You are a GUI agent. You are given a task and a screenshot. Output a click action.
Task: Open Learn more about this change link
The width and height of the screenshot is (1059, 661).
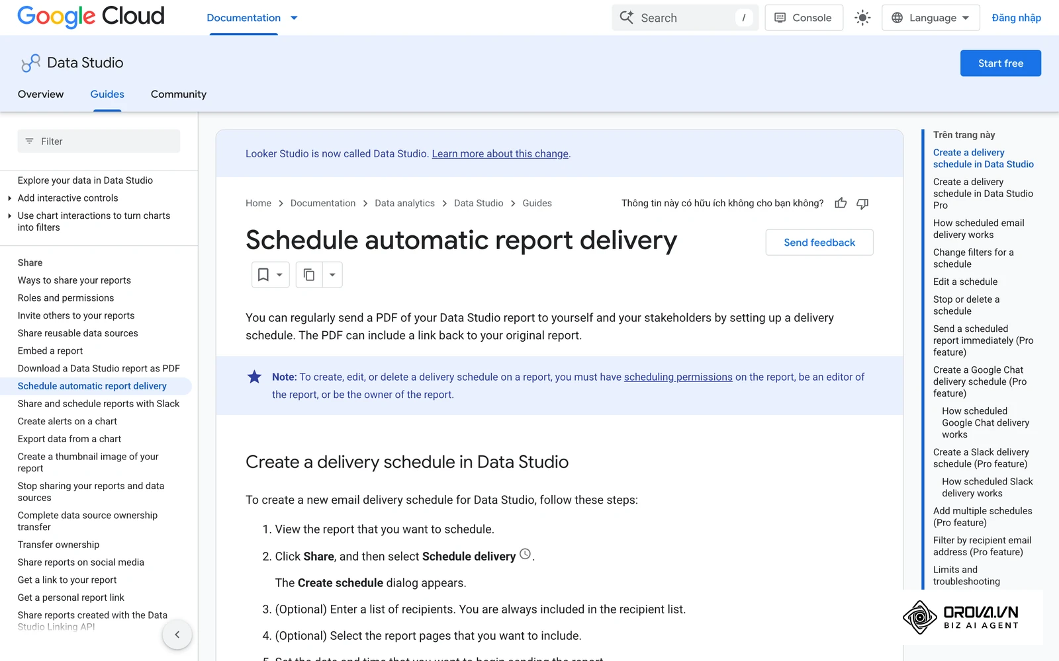[x=500, y=153]
